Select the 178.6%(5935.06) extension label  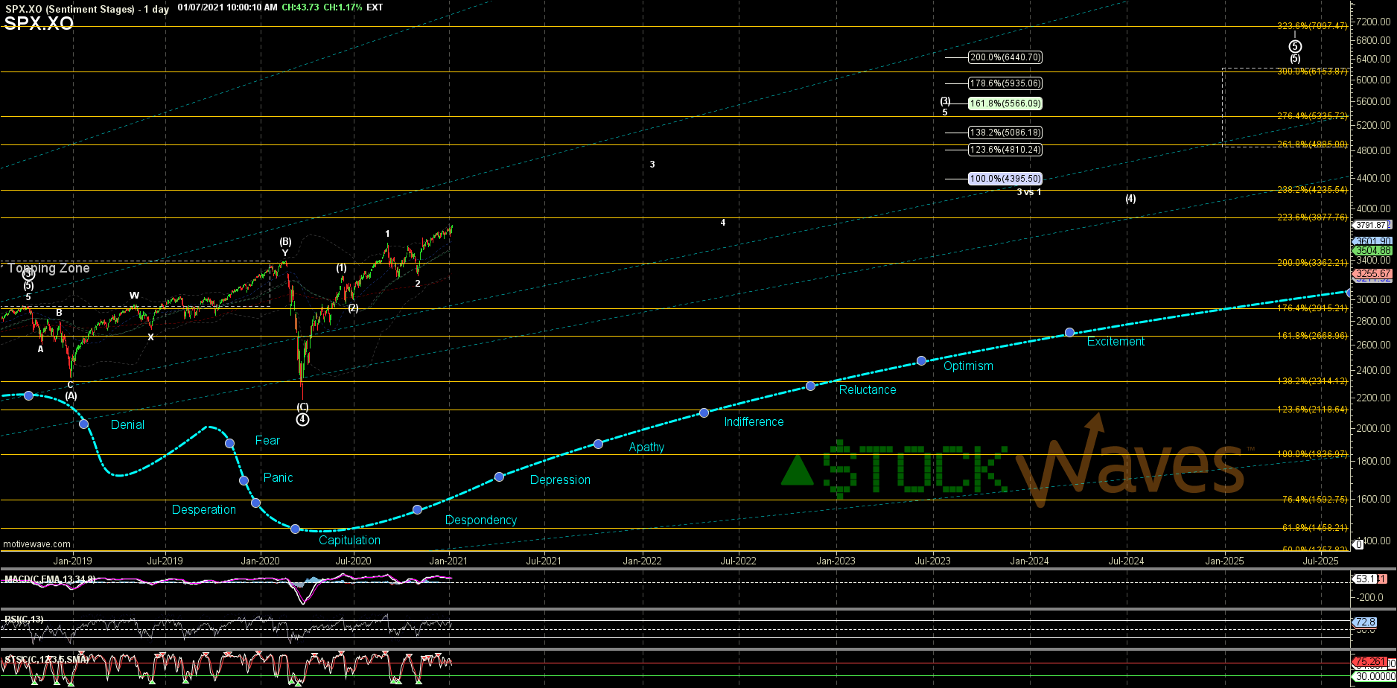[1005, 83]
